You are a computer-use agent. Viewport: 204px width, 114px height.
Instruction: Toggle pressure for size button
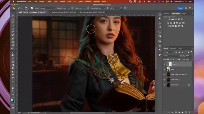121,8
